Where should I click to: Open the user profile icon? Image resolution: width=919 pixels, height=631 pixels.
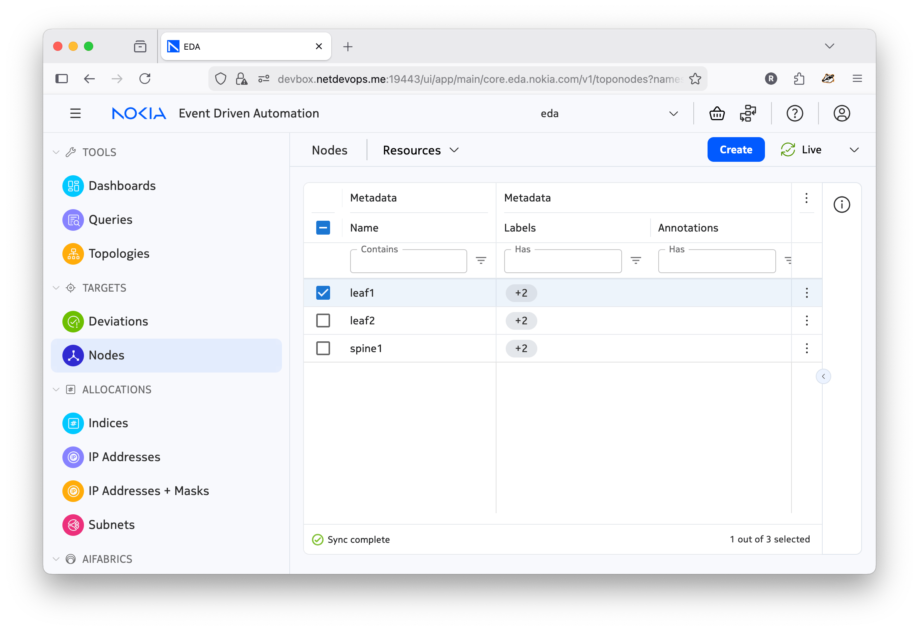point(842,114)
